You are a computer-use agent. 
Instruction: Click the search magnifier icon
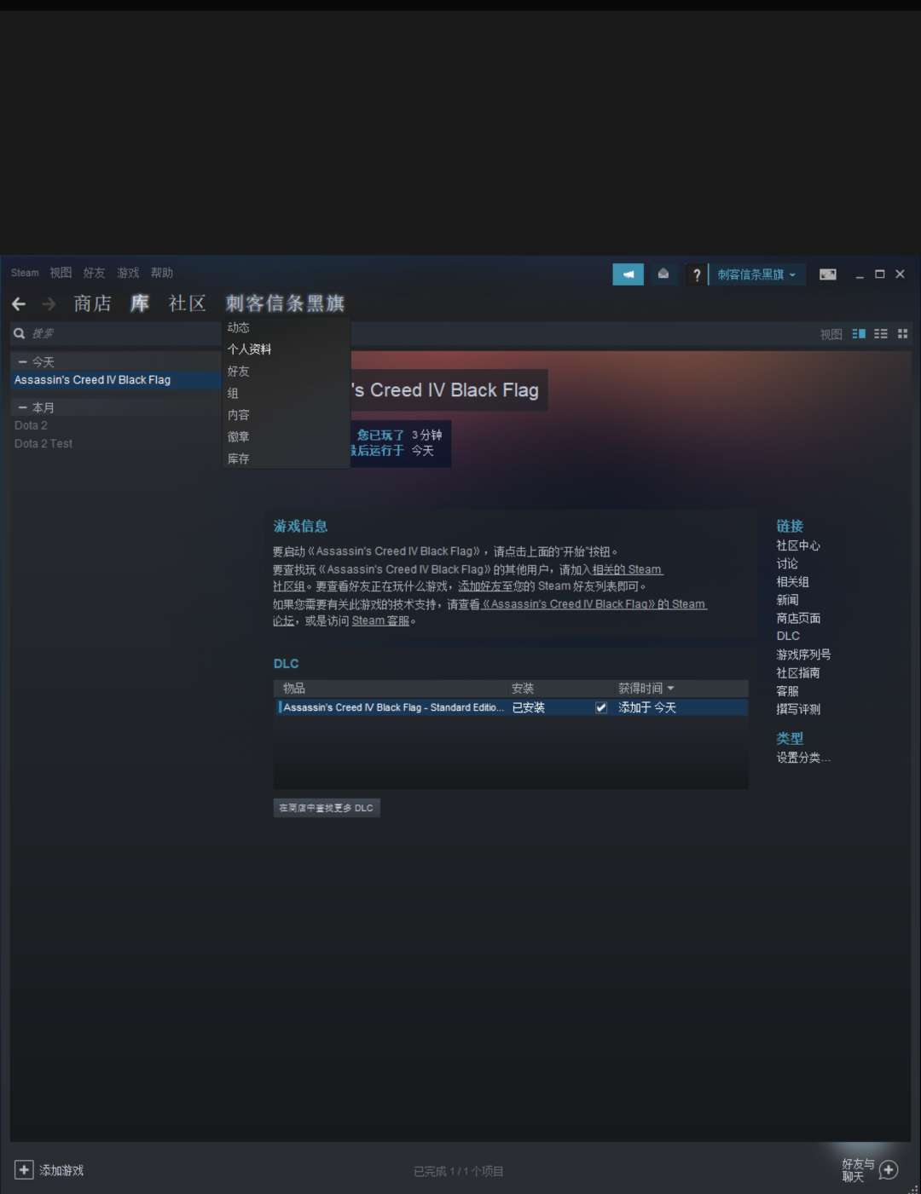pyautogui.click(x=20, y=333)
